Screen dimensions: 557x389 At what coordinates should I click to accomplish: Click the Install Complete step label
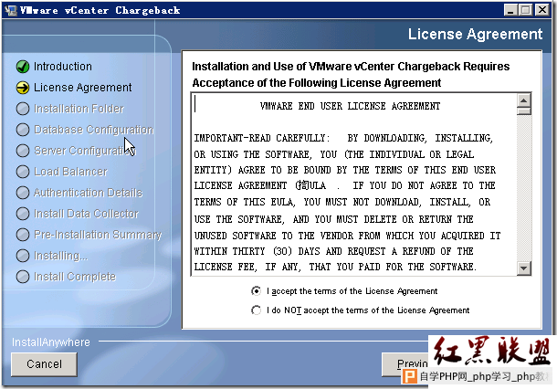[x=75, y=277]
